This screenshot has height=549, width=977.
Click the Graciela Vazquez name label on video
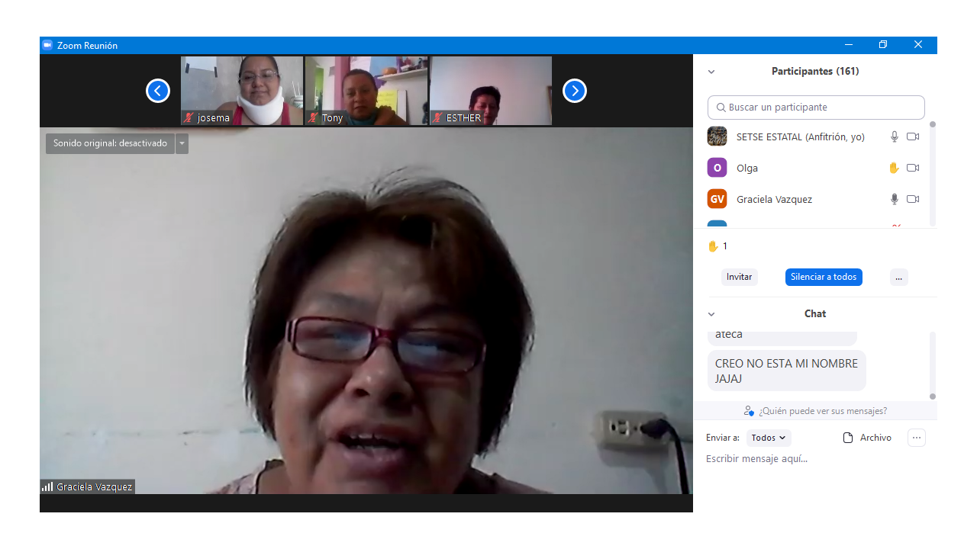pyautogui.click(x=94, y=486)
